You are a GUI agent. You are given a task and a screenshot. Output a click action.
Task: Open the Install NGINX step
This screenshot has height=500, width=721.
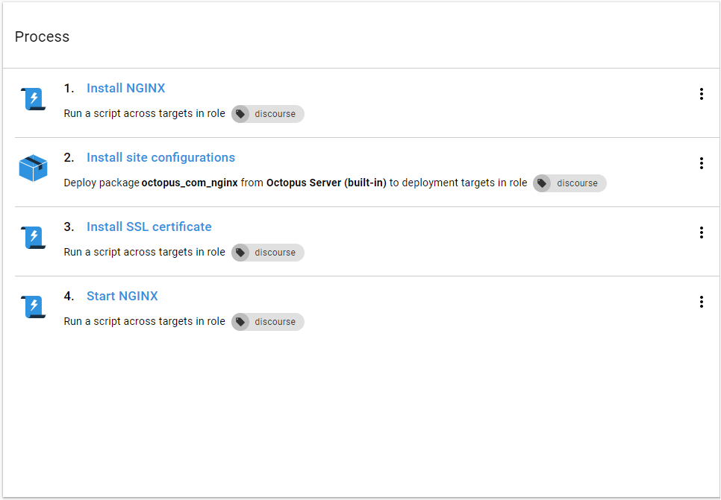125,88
